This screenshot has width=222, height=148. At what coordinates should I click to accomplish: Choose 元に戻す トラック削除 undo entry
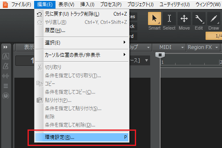coord(82,14)
